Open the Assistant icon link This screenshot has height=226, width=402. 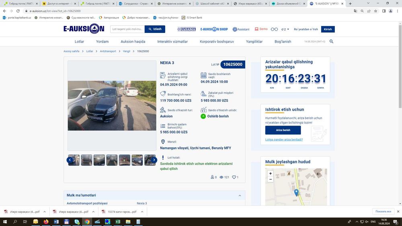(241, 29)
